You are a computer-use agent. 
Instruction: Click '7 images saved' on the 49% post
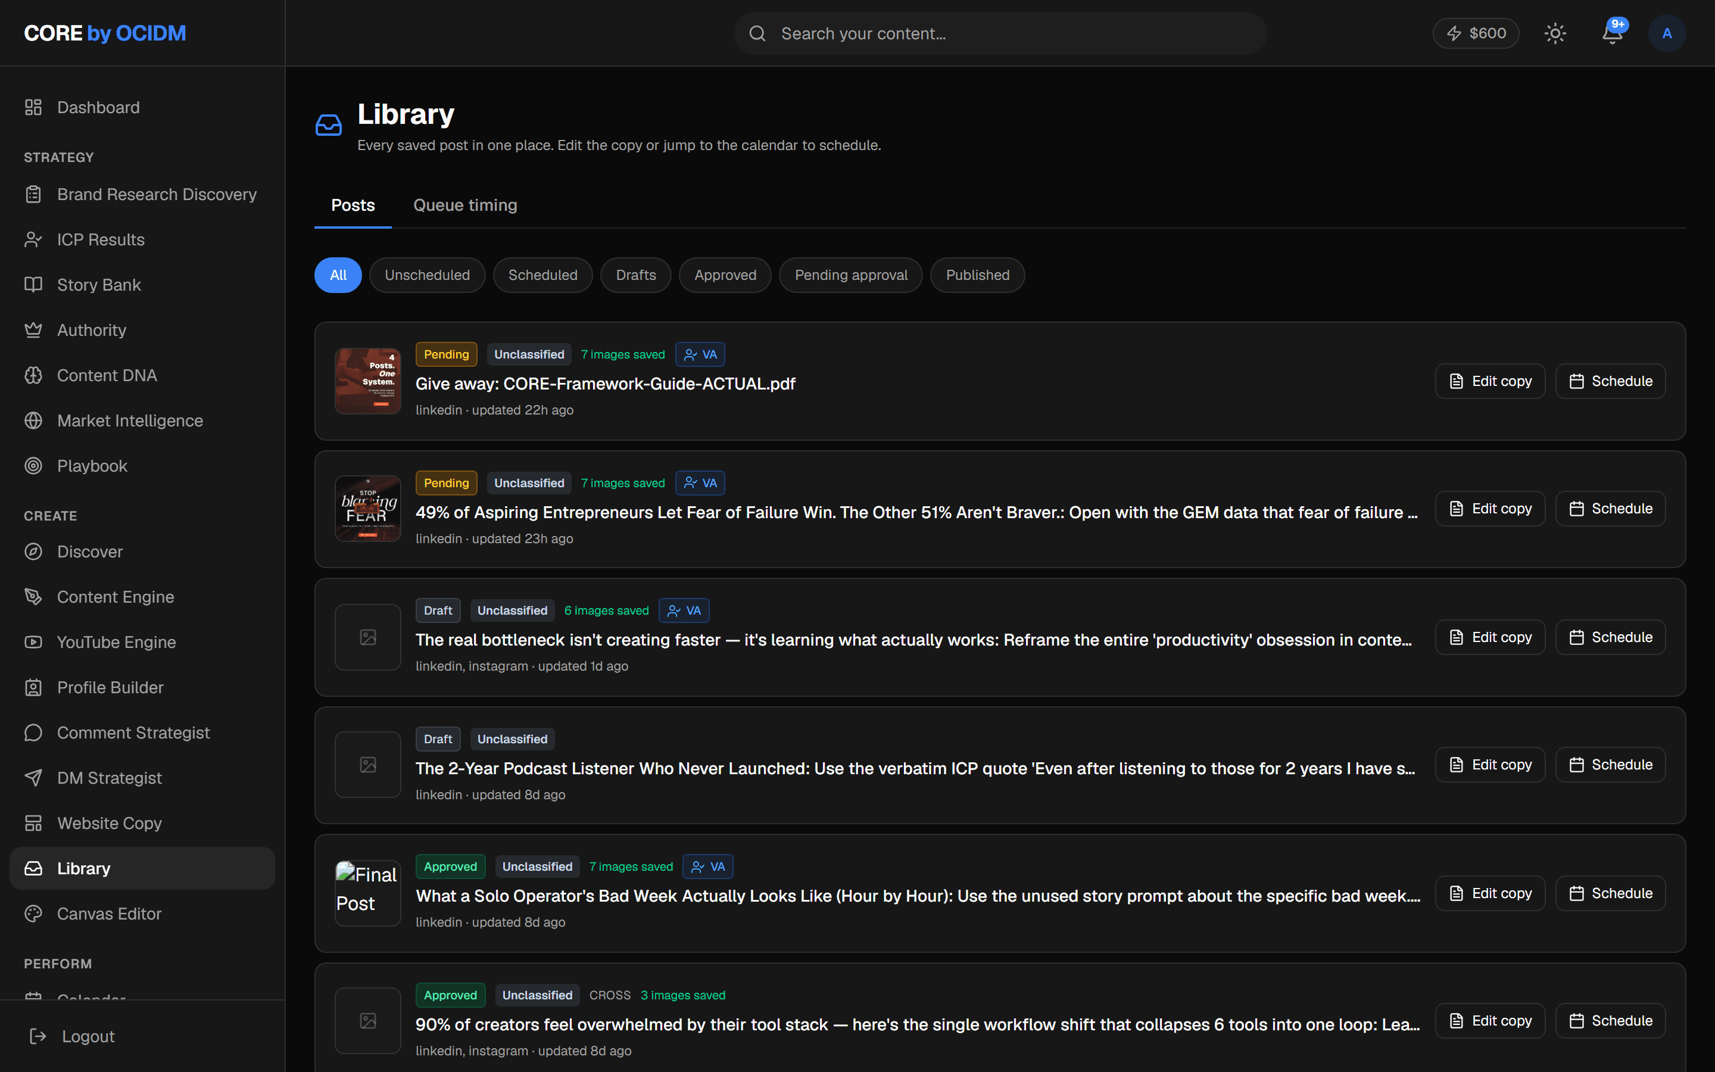pyautogui.click(x=623, y=483)
